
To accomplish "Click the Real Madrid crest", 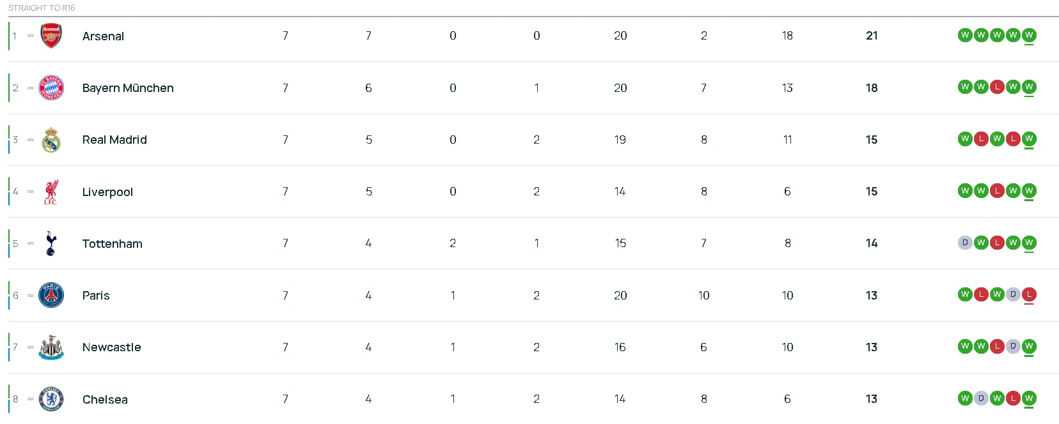I will tap(51, 139).
